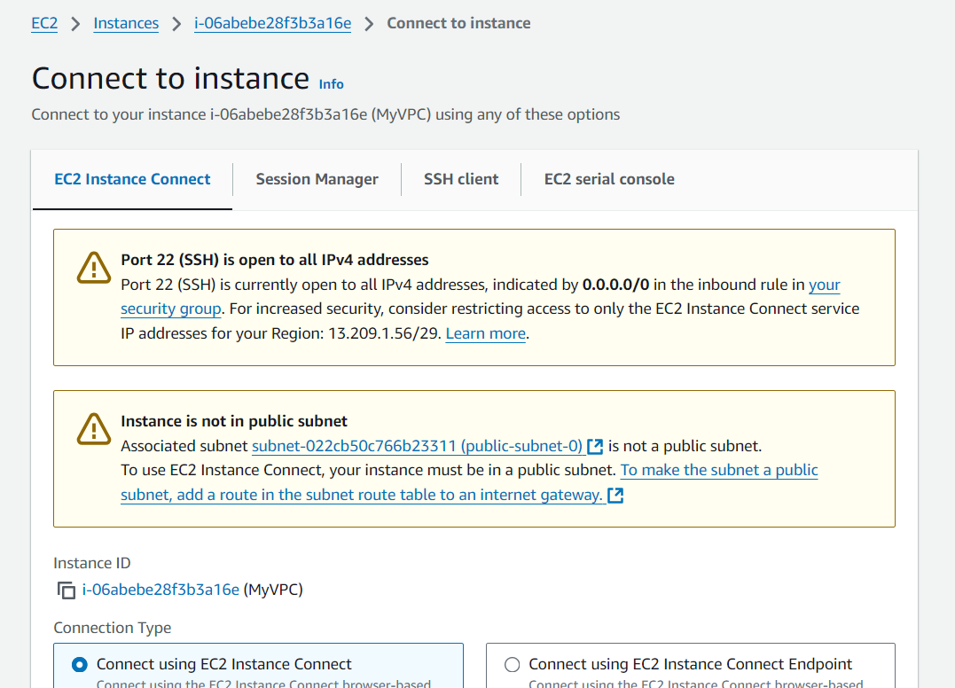Screen dimensions: 955x688
Task: Switch to EC2 serial console tab
Action: 609,179
